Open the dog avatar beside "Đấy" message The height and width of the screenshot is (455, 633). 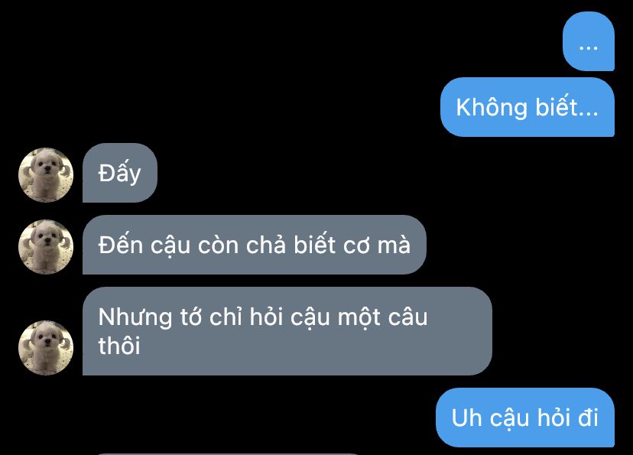46,175
